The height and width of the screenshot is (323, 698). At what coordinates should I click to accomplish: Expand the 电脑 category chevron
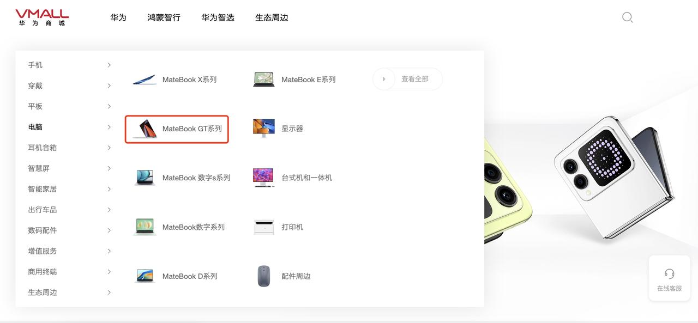(109, 127)
